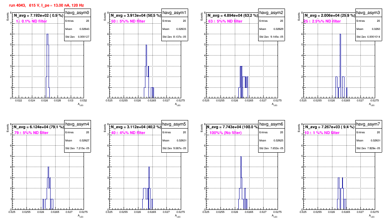Click the Events y-axis title of havg_asym4
Image resolution: width=388 pixels, height=223 pixels.
(x=8, y=128)
